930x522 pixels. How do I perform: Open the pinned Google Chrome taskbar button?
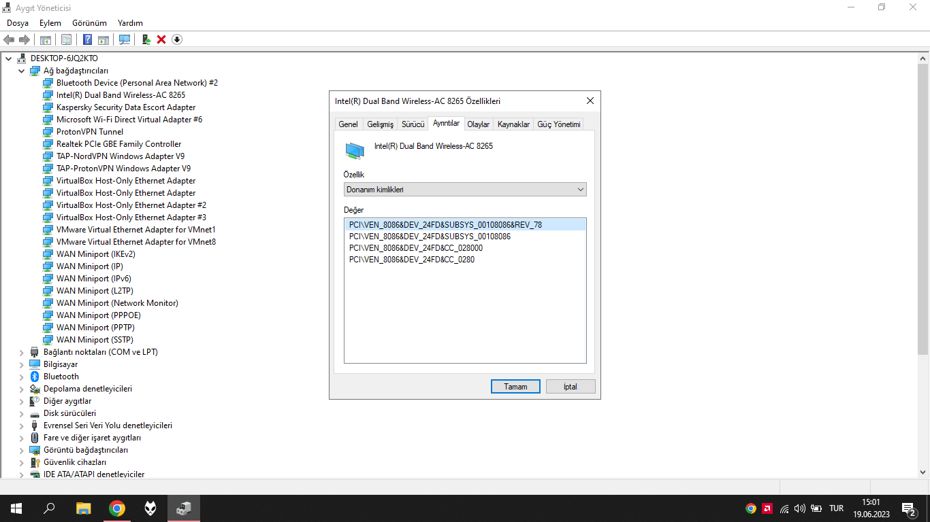pos(117,508)
